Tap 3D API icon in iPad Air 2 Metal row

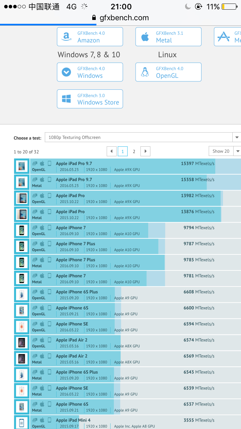click(x=35, y=356)
